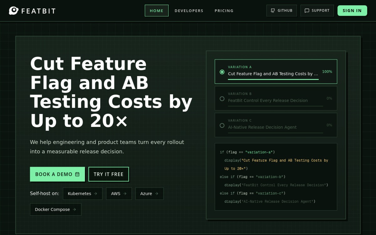Click the subheading about measurable release decision

[x=107, y=147]
